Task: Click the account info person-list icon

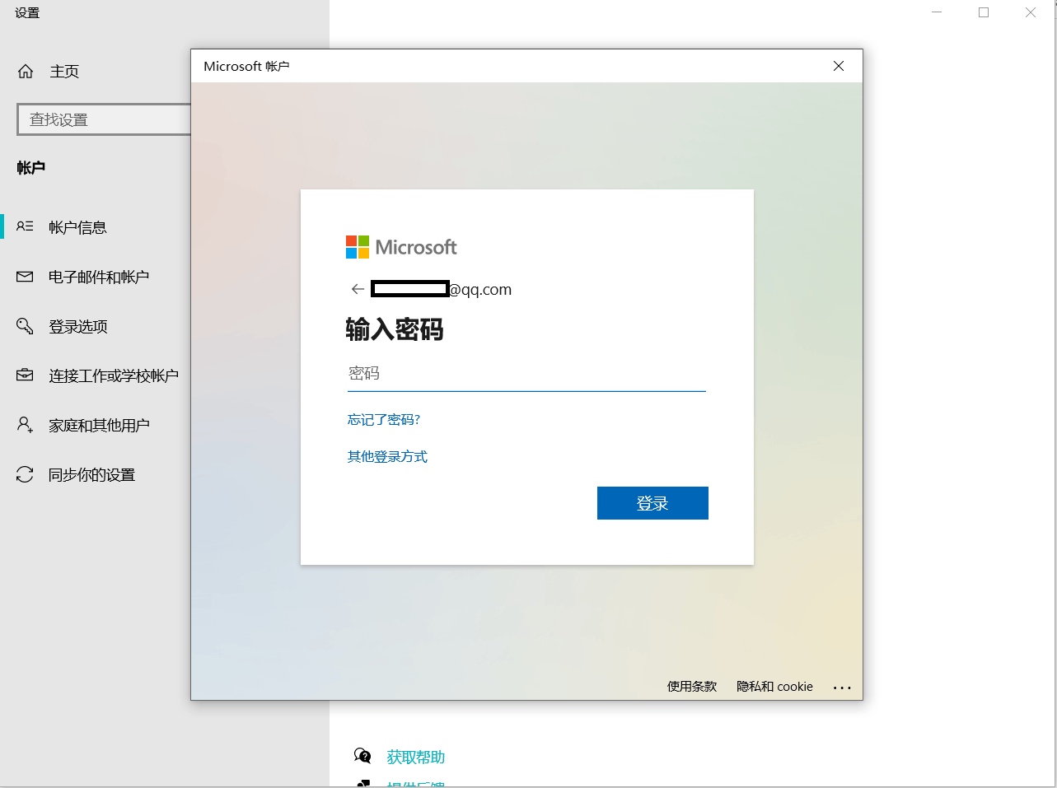Action: coord(26,226)
